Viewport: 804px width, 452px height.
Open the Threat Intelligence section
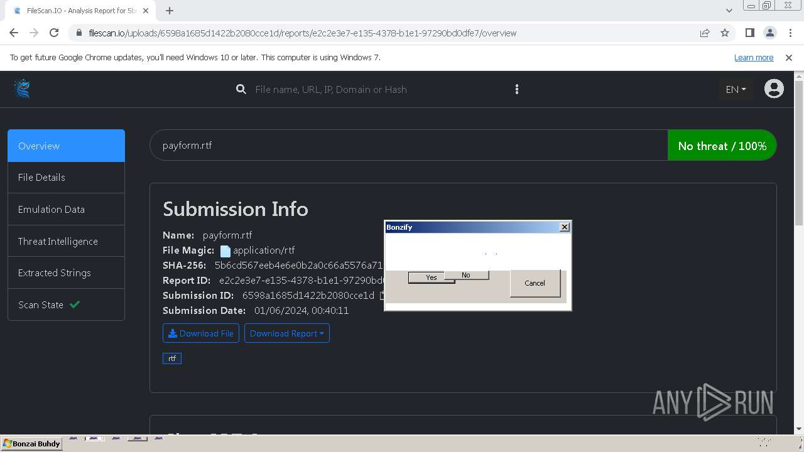tap(66, 241)
